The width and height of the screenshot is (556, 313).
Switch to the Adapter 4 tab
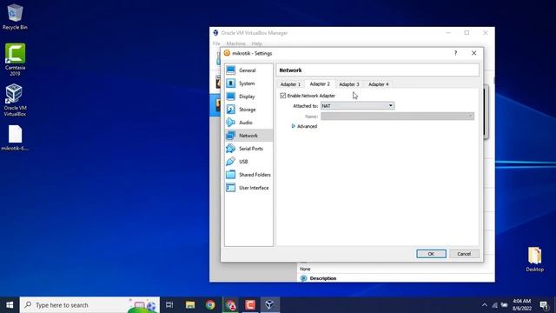(379, 84)
